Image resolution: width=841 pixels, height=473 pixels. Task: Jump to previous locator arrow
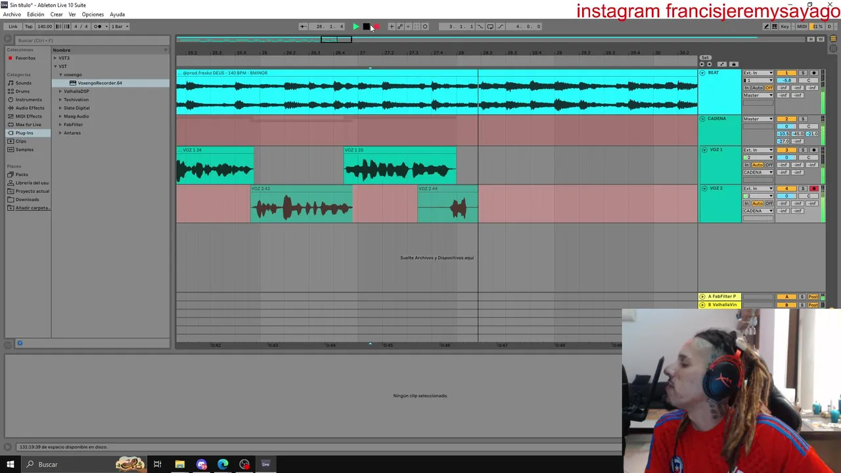click(702, 64)
